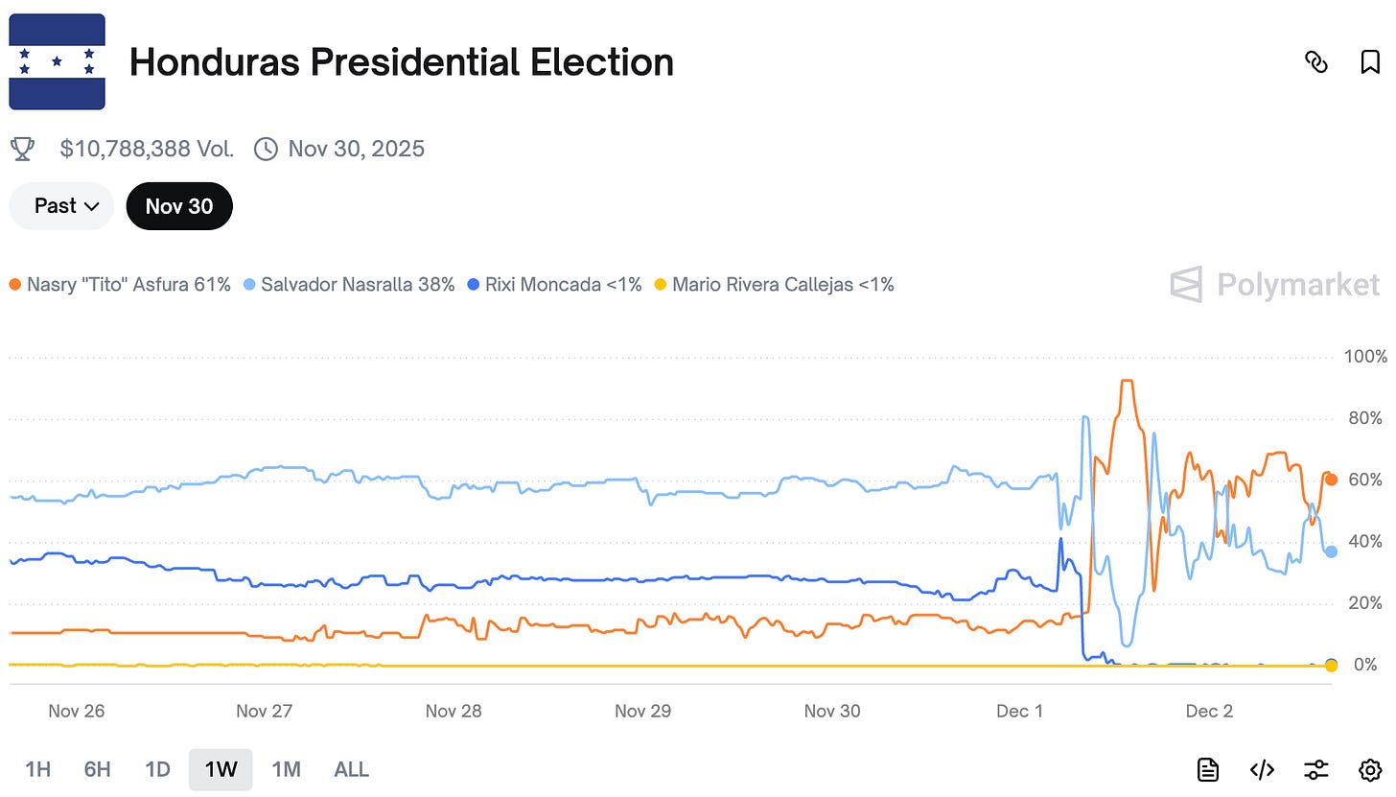Open the document icon below the chart

point(1208,769)
